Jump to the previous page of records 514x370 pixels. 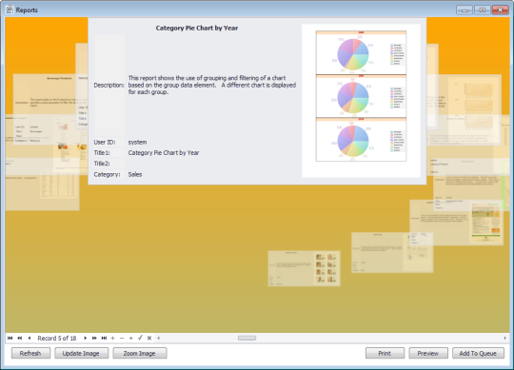20,338
